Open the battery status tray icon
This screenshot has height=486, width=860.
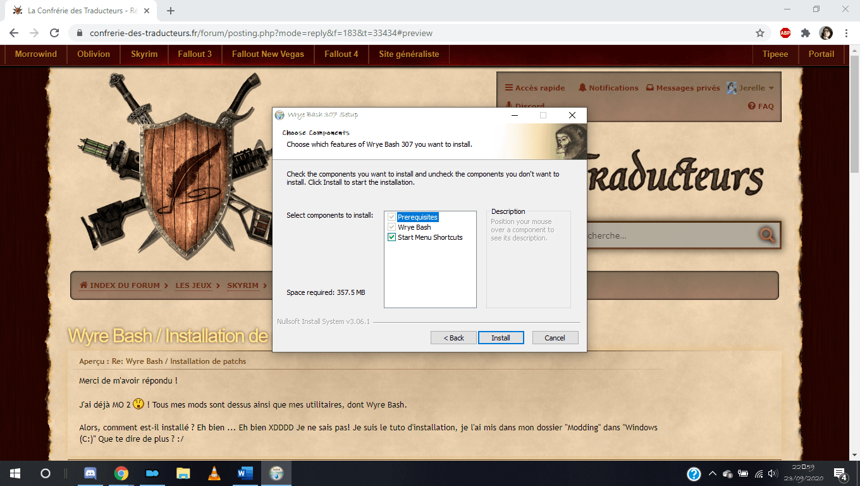(x=743, y=473)
